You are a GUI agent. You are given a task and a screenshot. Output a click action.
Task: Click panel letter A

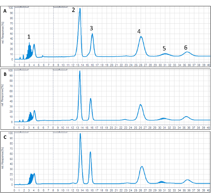(5, 11)
